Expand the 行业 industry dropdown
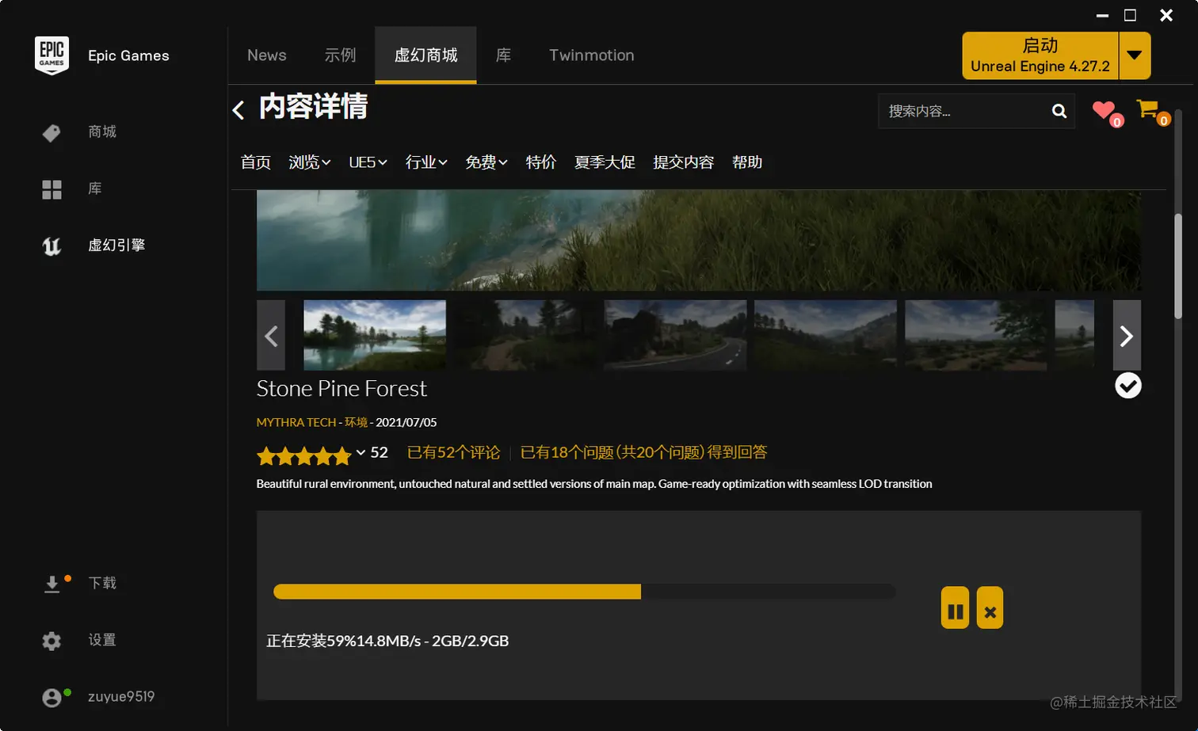1198x731 pixels. click(x=426, y=162)
